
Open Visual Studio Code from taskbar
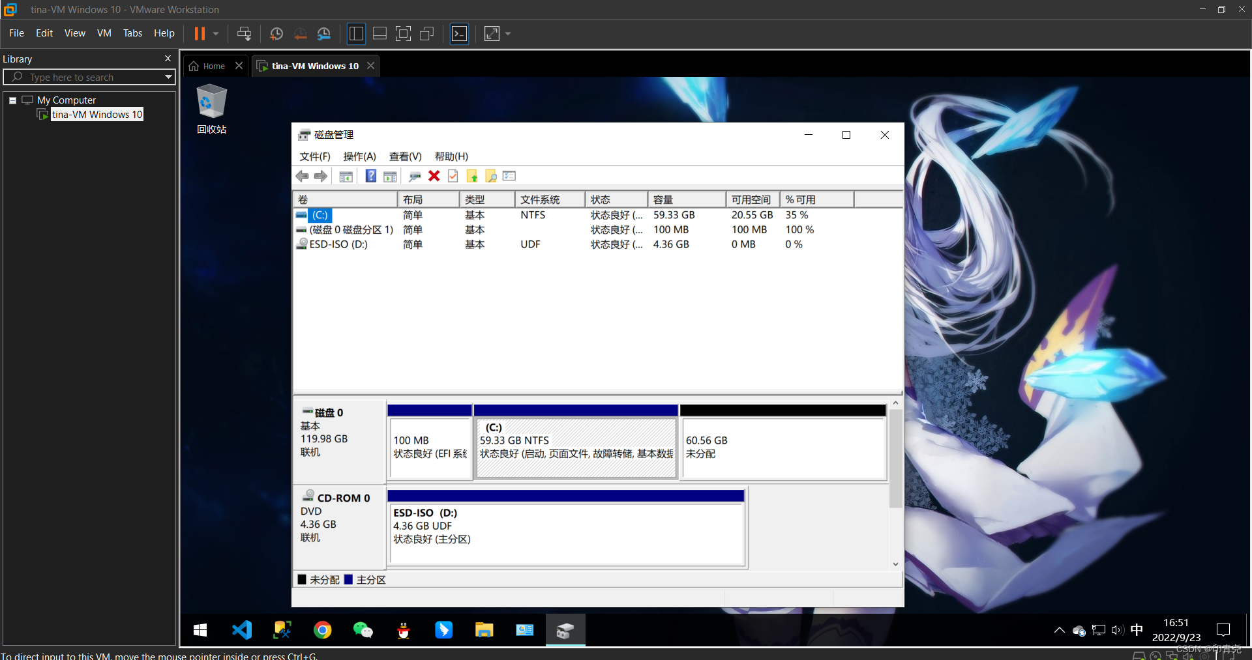point(241,630)
